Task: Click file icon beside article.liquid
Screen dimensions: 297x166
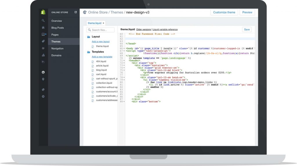Action: (x=93, y=66)
